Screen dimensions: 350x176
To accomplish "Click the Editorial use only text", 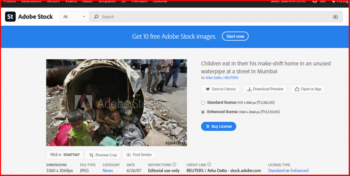I will [164, 171].
